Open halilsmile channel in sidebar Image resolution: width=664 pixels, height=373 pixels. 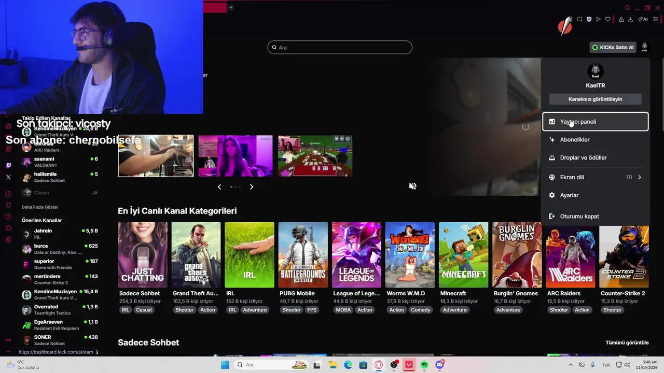pyautogui.click(x=60, y=177)
